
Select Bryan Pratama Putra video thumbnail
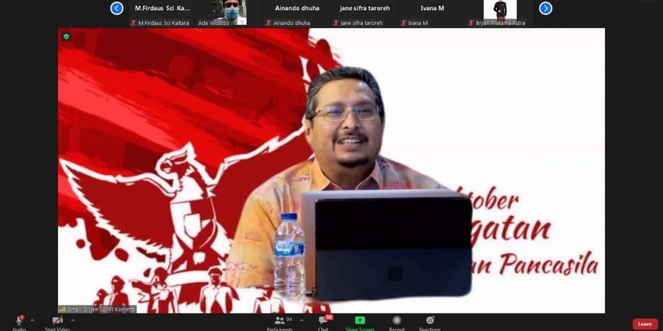pos(500,13)
